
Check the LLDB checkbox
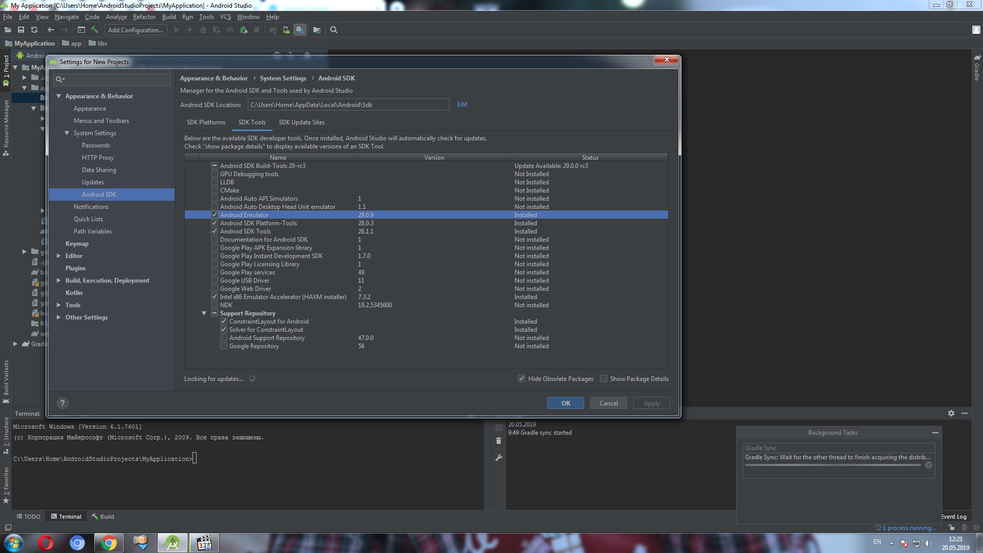click(215, 182)
